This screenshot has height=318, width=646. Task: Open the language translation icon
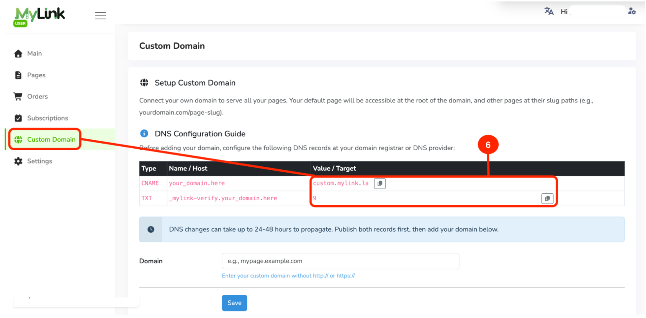549,11
